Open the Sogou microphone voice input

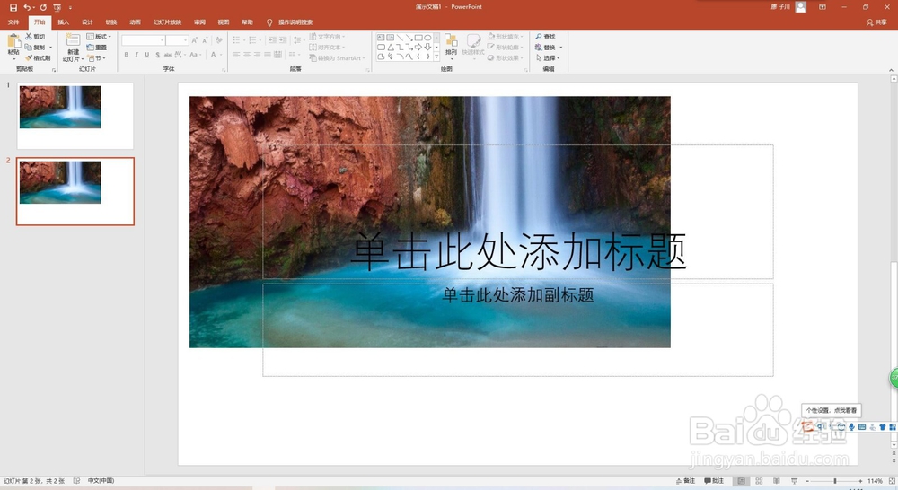tap(851, 427)
